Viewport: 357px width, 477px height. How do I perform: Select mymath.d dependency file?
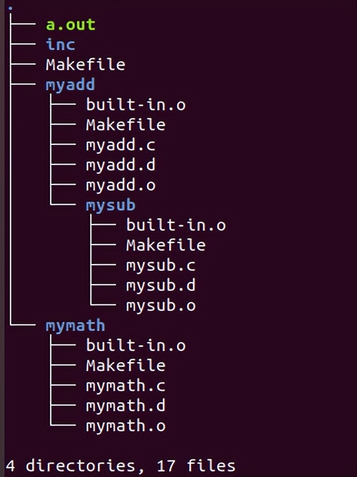pyautogui.click(x=126, y=406)
